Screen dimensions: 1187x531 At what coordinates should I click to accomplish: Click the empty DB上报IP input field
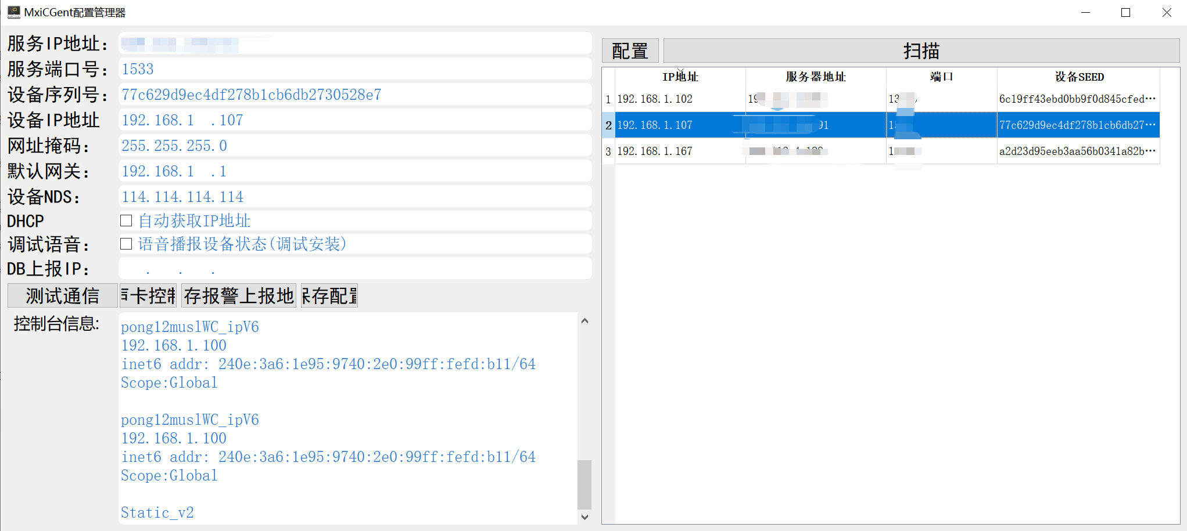click(354, 269)
